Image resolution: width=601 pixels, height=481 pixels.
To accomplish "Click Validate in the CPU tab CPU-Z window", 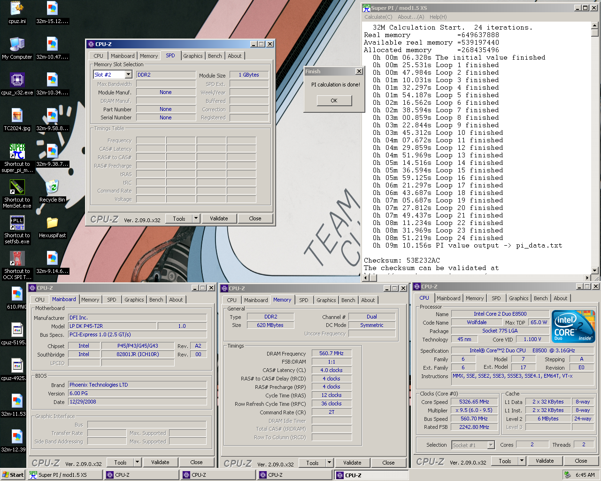I will tap(545, 461).
